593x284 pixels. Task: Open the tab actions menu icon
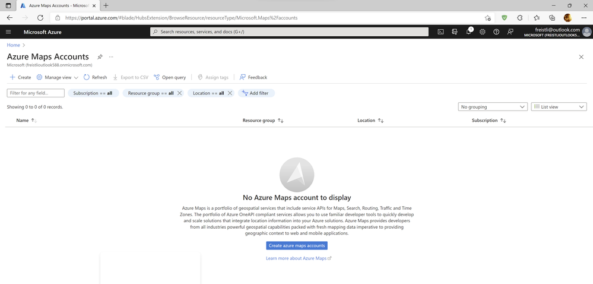point(8,5)
